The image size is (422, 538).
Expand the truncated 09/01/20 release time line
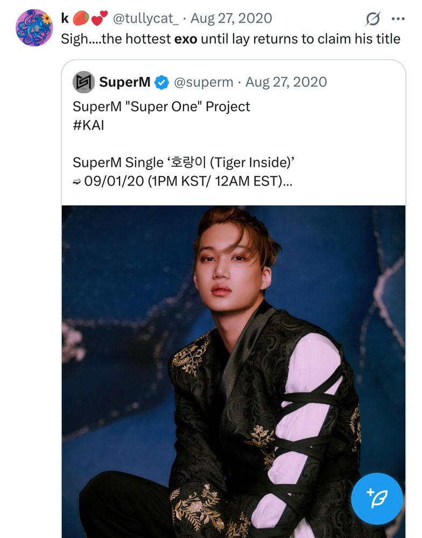[183, 181]
